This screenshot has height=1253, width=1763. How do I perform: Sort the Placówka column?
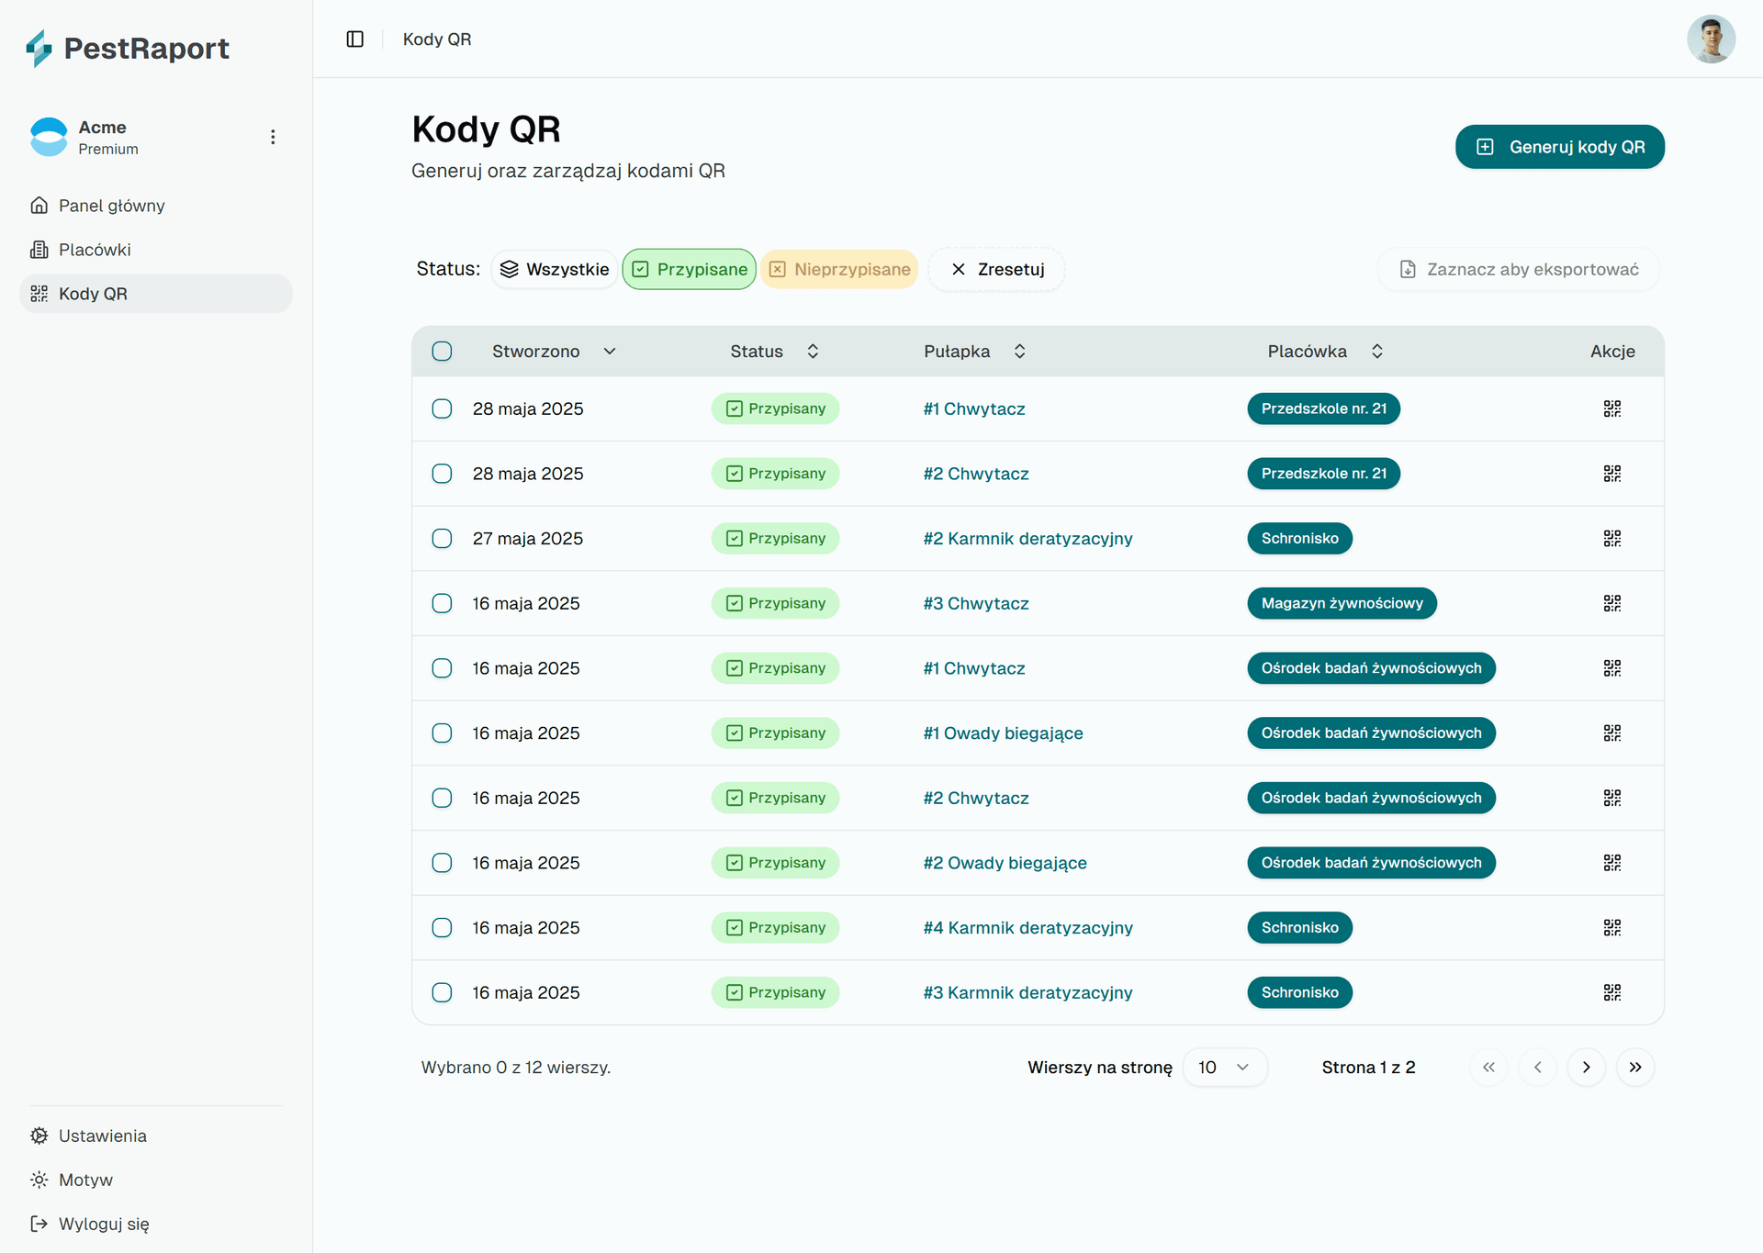[x=1376, y=351]
